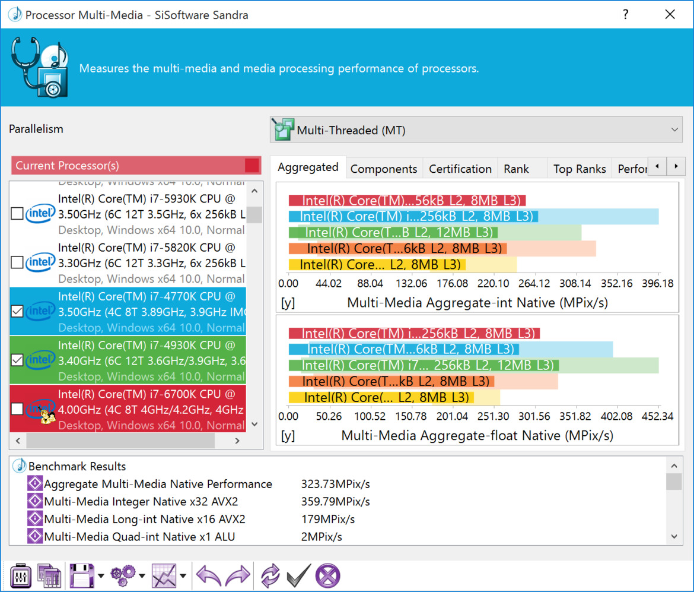Click Benchmark Results scroll-up arrow
Image resolution: width=694 pixels, height=592 pixels.
674,466
